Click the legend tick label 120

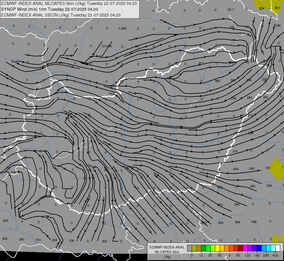coord(248,255)
